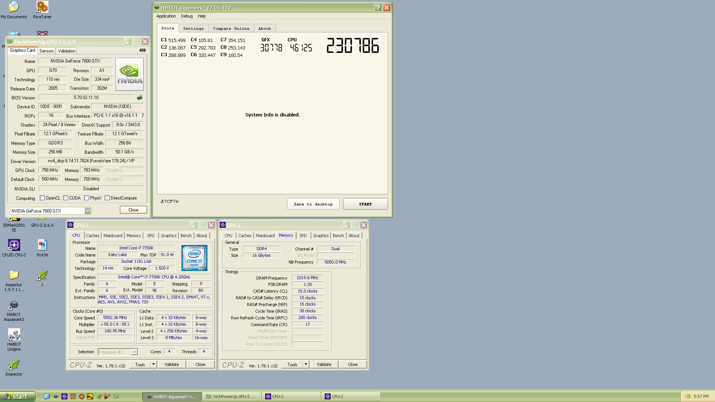Click Save to desktop button
The image size is (715, 402).
click(313, 204)
